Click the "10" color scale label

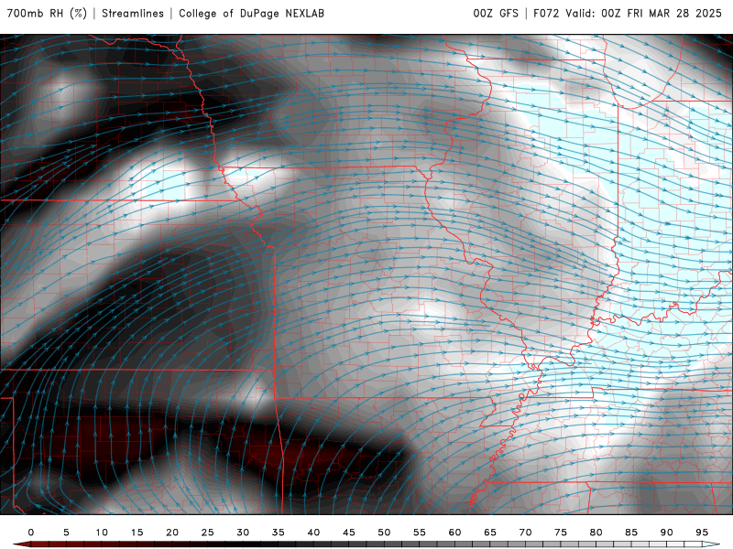102,533
